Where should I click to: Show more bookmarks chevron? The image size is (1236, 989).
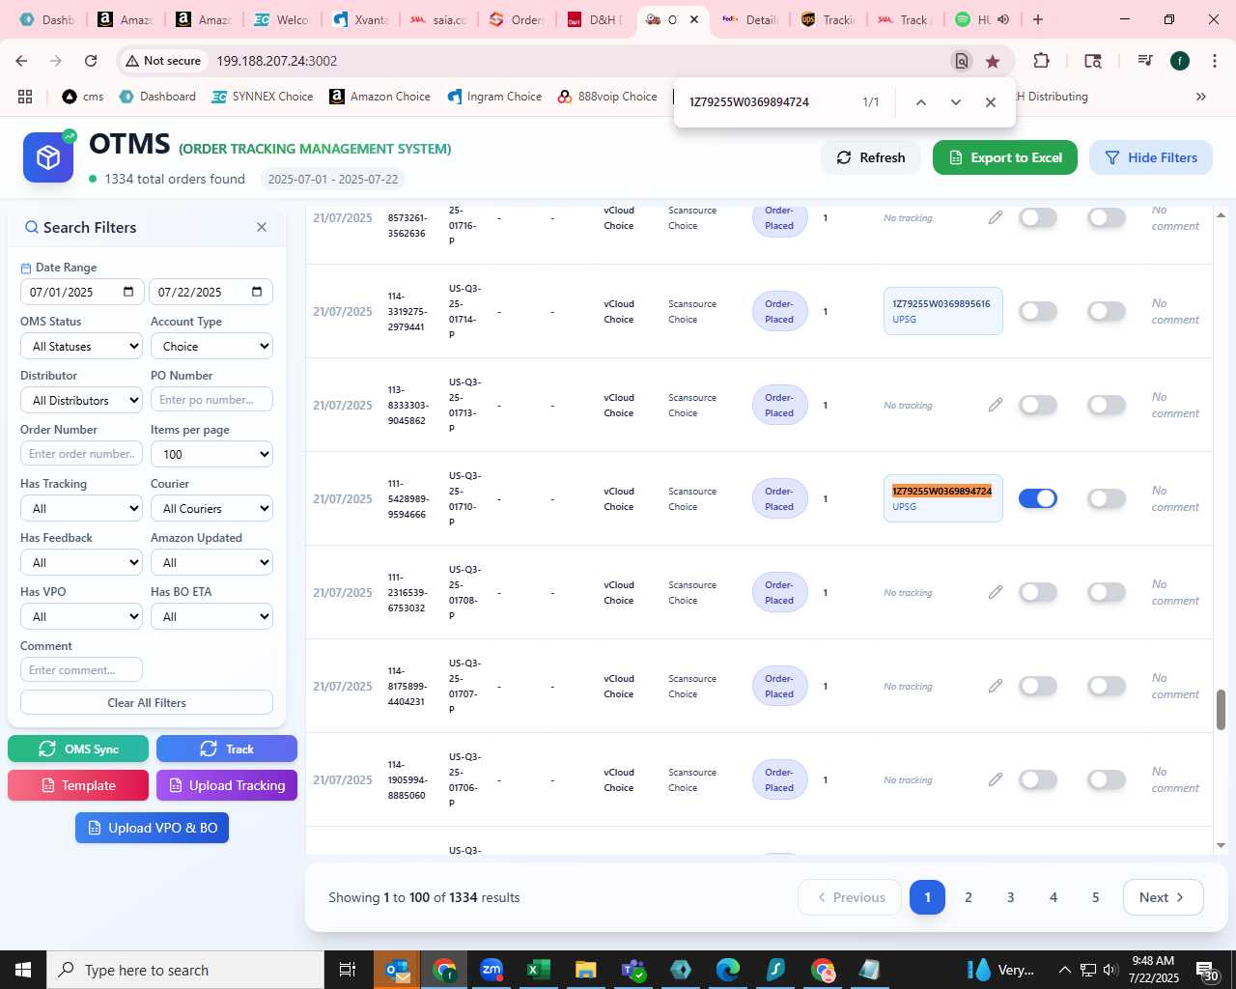click(x=1201, y=97)
